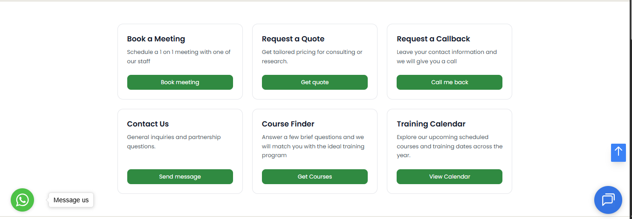The width and height of the screenshot is (632, 219).
Task: Click the Send message button
Action: [180, 177]
